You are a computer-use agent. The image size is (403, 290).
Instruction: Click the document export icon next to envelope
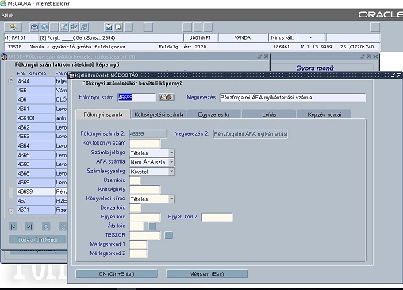click(x=118, y=27)
